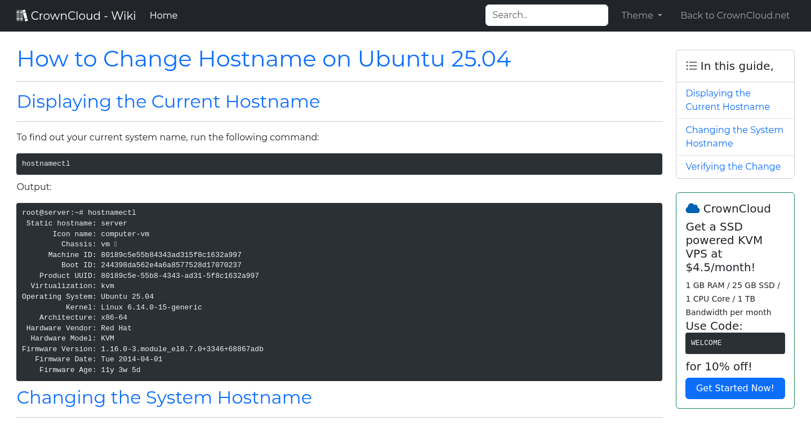Click the WELCOME promo code box
The image size is (811, 429).
pyautogui.click(x=734, y=343)
